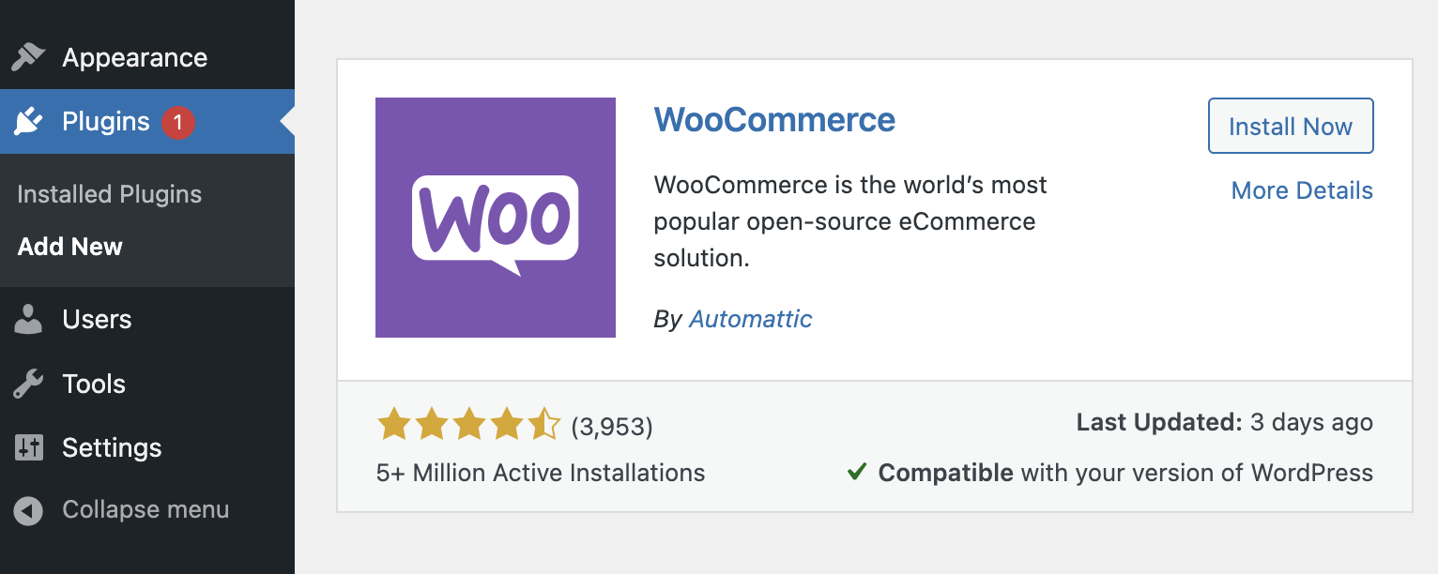Click the Settings sliders icon
Viewport: 1438px width, 574px height.
[29, 447]
